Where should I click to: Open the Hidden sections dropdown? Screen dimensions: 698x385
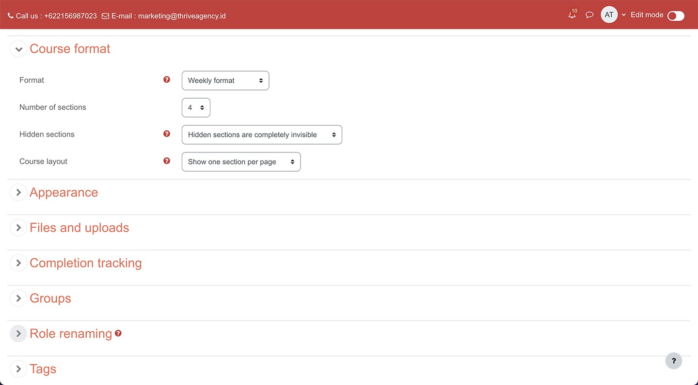pyautogui.click(x=262, y=135)
